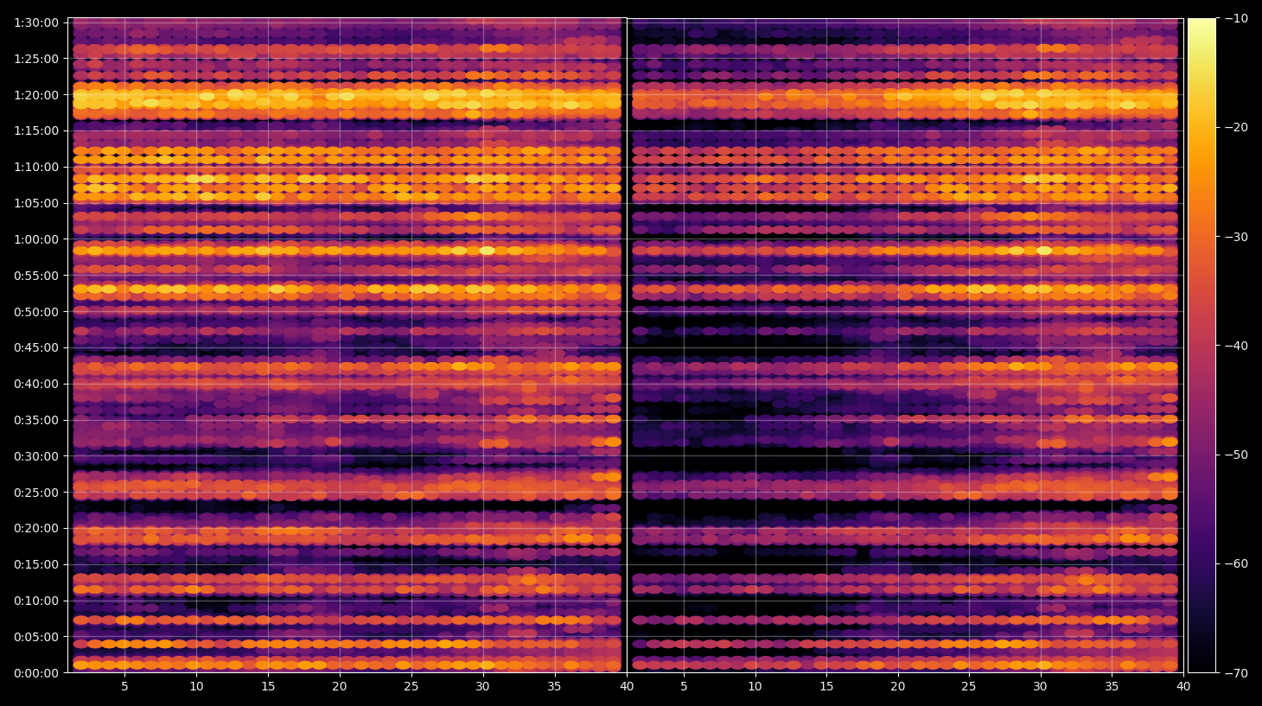The height and width of the screenshot is (706, 1262).
Task: Pick the 0:10:00 time axis label
Action: tap(36, 601)
